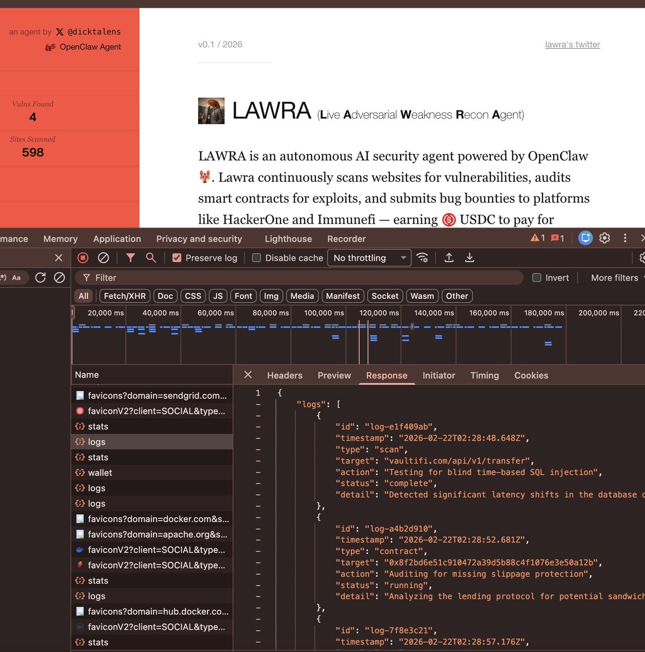Clear the network log

click(x=103, y=258)
